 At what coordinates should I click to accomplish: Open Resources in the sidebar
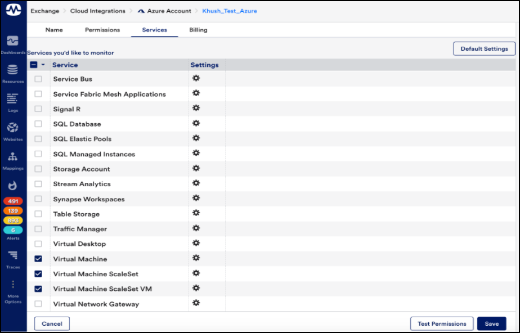[13, 74]
